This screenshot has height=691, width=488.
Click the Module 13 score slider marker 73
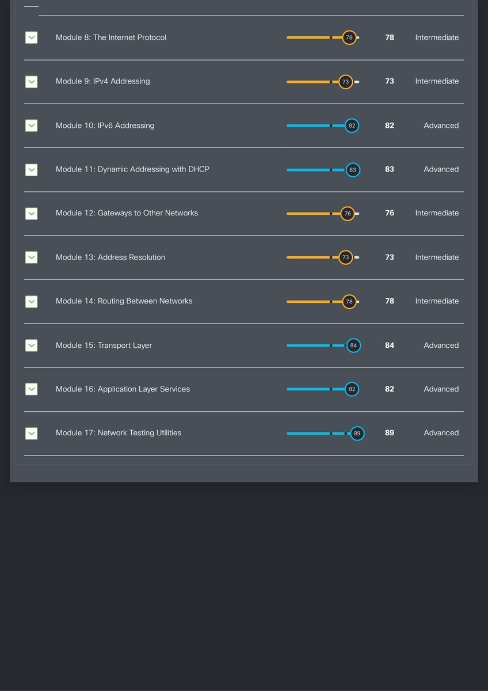(x=345, y=257)
